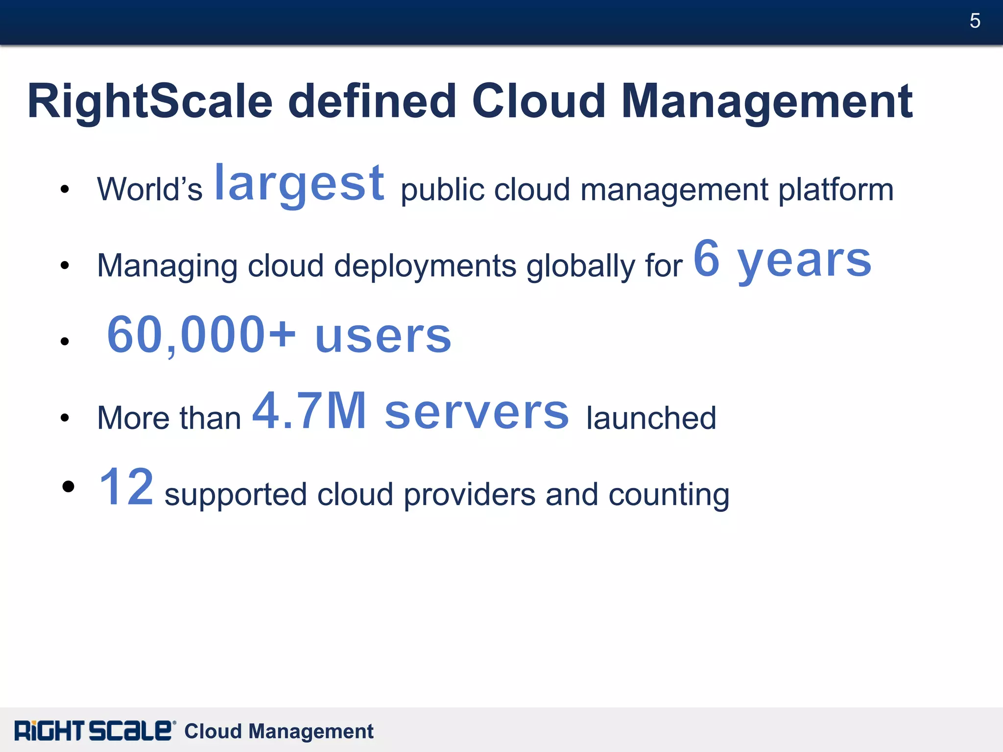Click the bullet before More than
Screen dimensions: 1003x752
click(x=65, y=418)
